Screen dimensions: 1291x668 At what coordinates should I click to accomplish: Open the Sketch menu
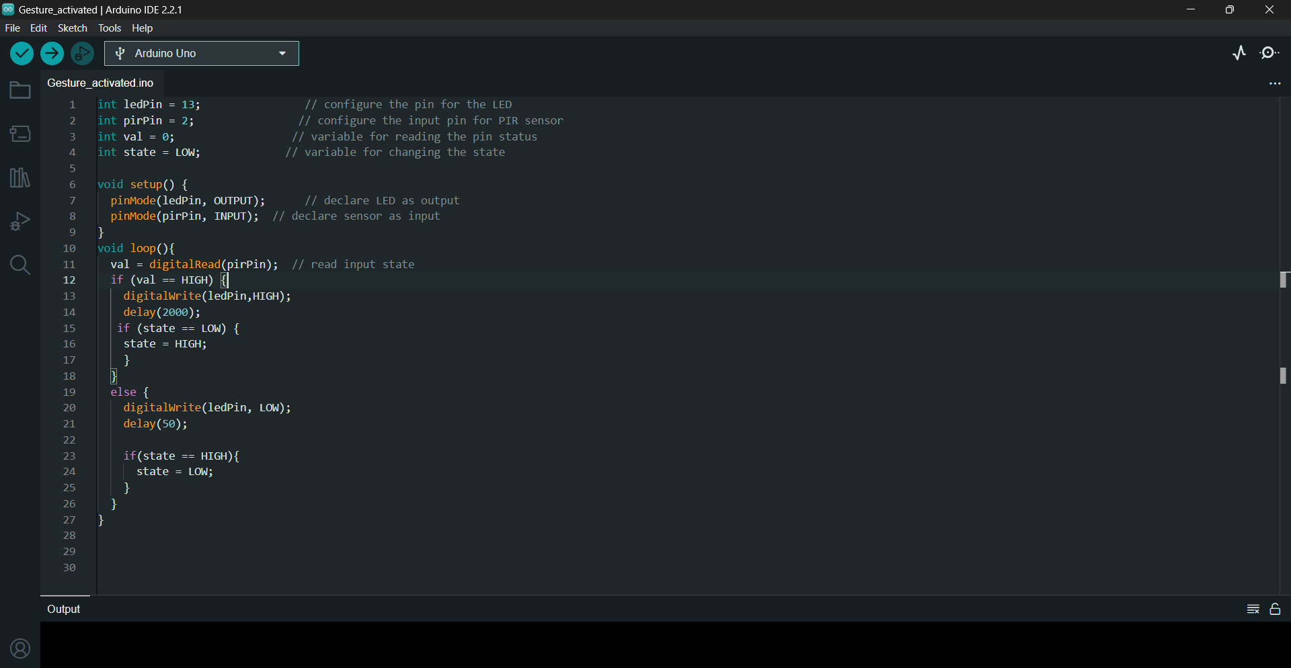tap(73, 28)
